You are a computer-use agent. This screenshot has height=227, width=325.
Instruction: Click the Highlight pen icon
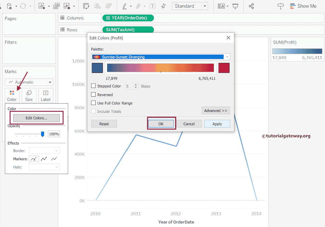point(124,6)
